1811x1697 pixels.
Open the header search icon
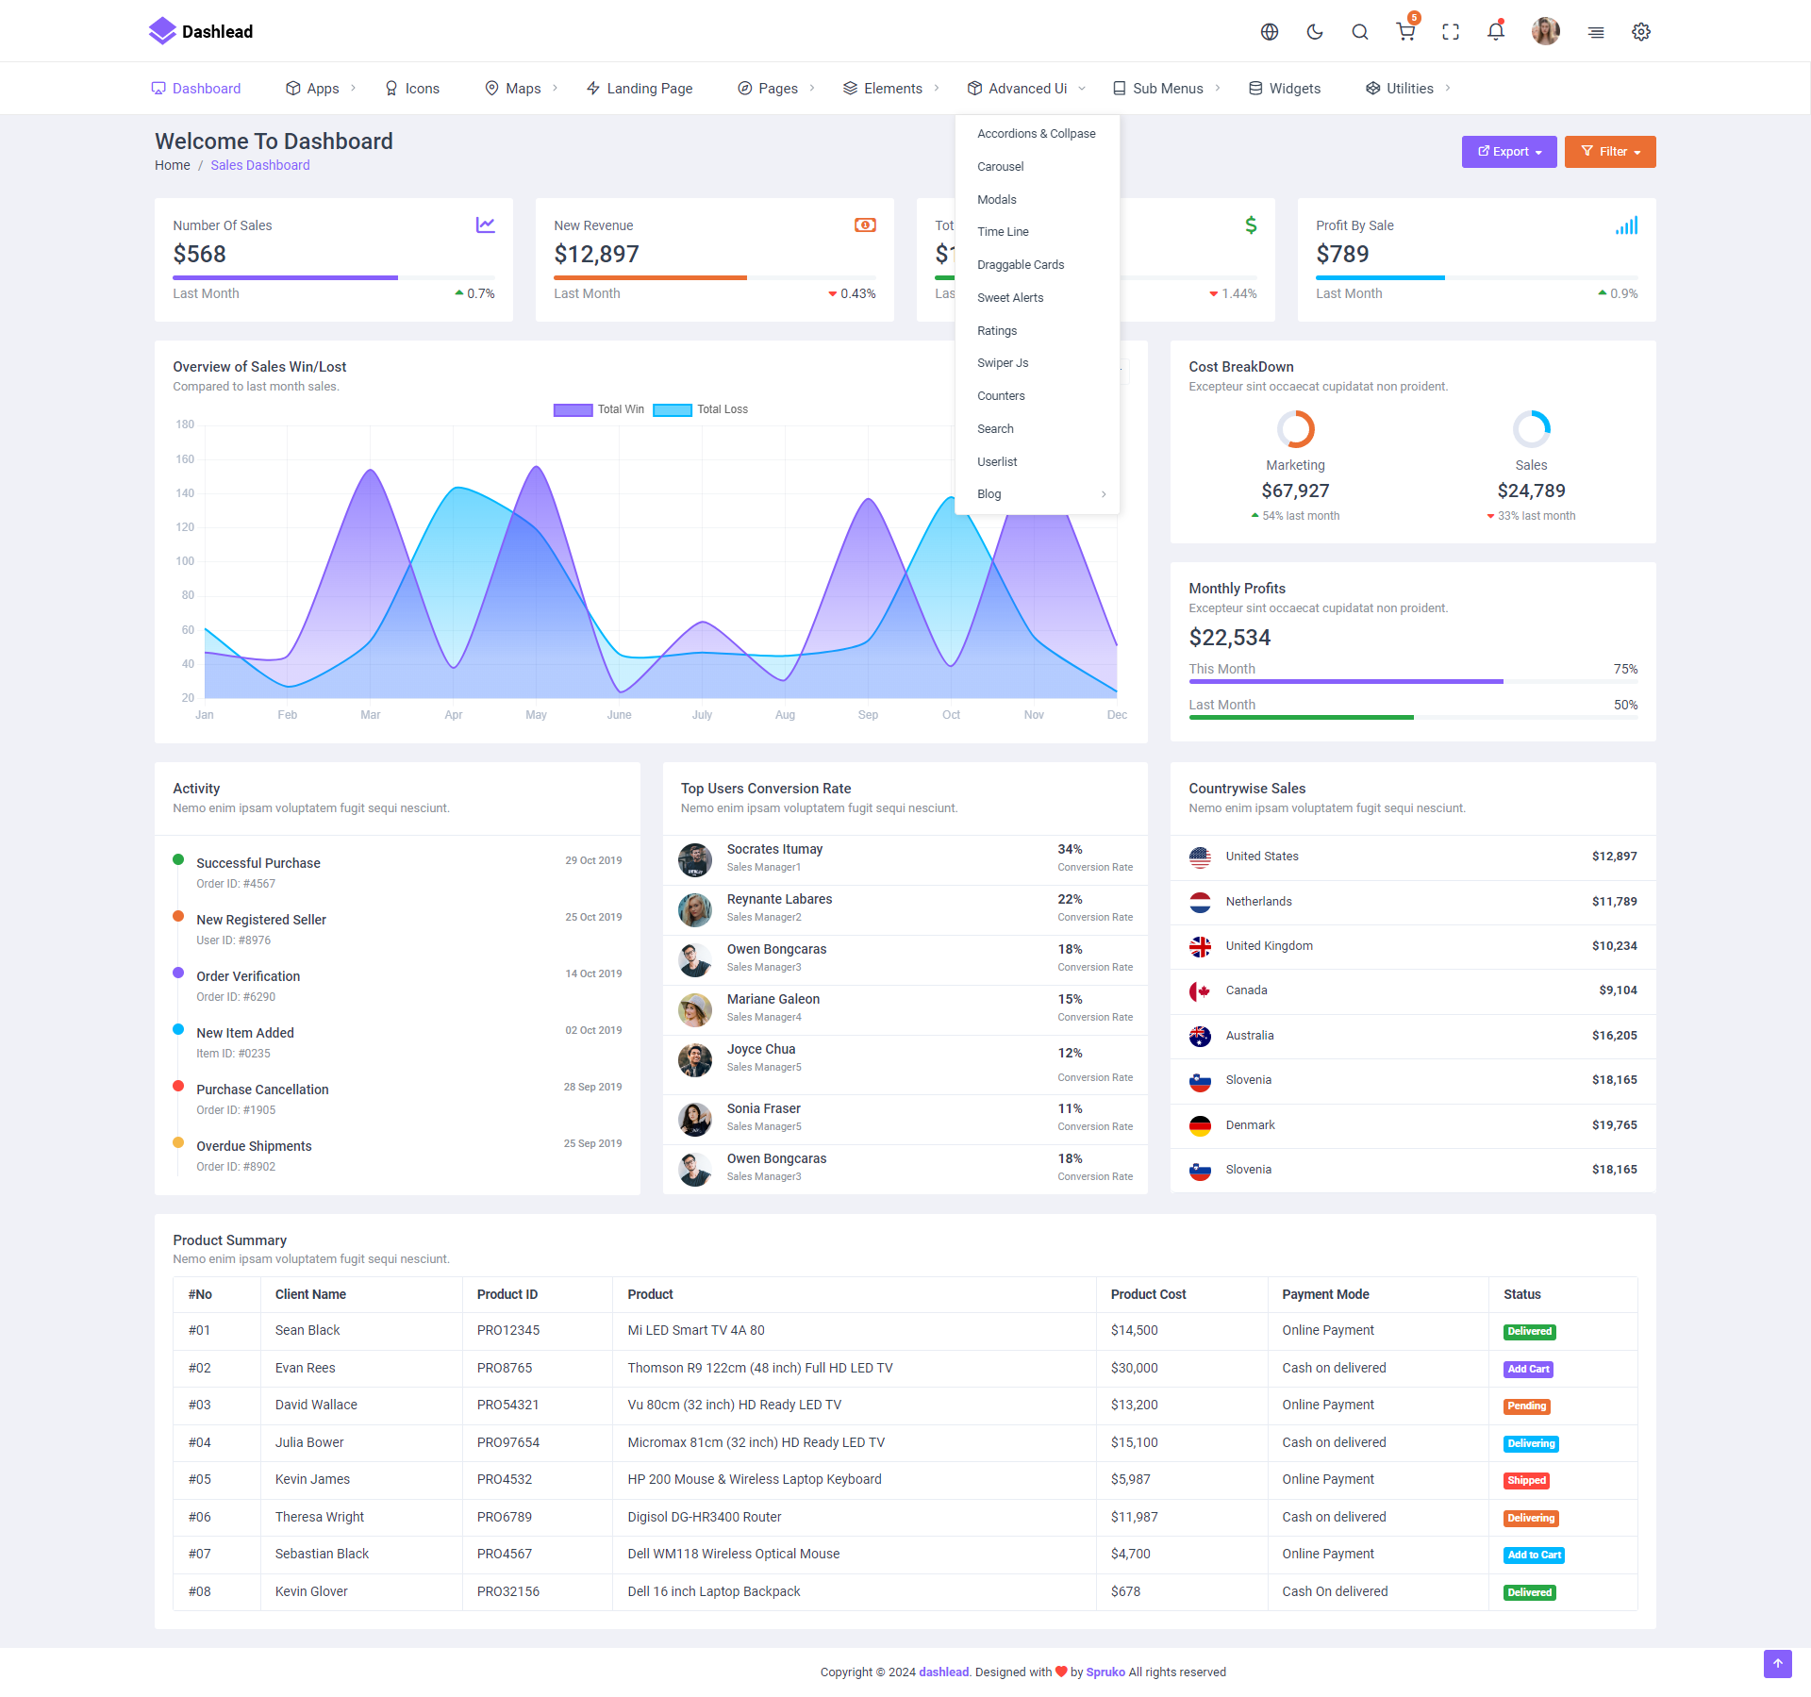pos(1360,32)
